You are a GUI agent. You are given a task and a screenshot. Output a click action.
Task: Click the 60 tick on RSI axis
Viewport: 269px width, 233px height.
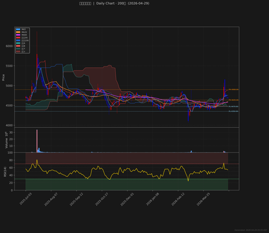pyautogui.click(x=11, y=168)
